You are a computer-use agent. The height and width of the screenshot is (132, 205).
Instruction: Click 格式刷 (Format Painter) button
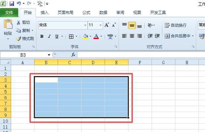click(25, 39)
